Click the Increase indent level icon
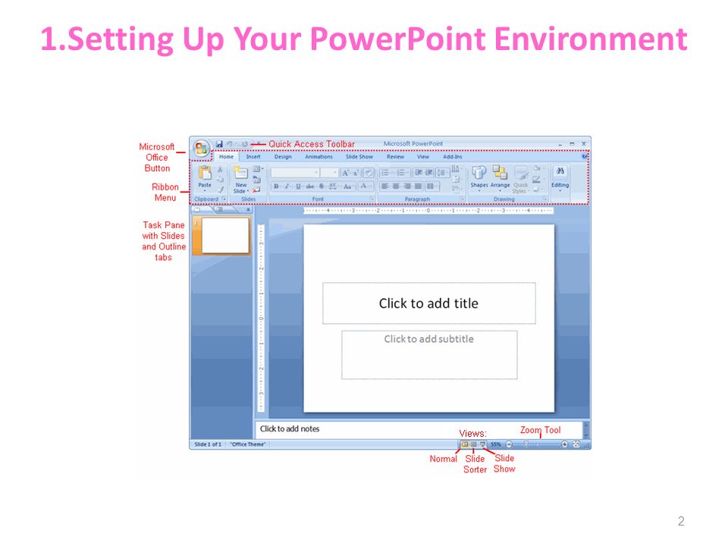Screen dimensions: 728x546 pos(429,172)
